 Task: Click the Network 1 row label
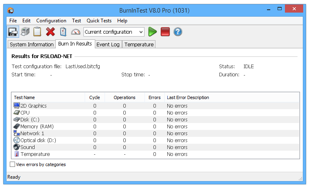point(32,134)
